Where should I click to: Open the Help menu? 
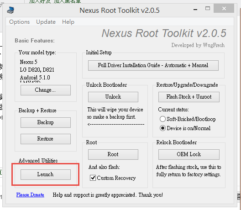click(x=68, y=22)
